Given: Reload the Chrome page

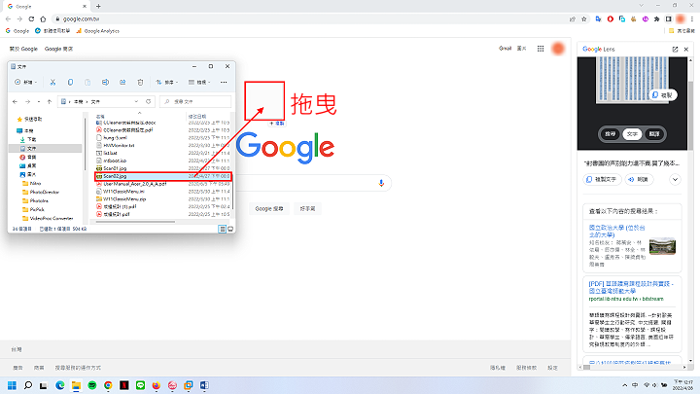Looking at the screenshot, I should [x=31, y=19].
